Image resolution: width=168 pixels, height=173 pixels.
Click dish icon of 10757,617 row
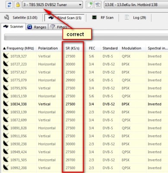click(x=6, y=72)
